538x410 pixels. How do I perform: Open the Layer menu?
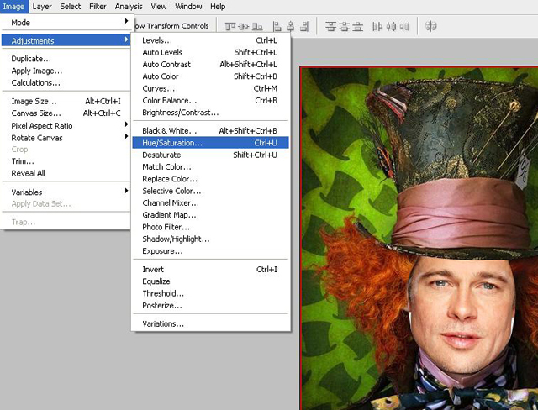coord(42,7)
